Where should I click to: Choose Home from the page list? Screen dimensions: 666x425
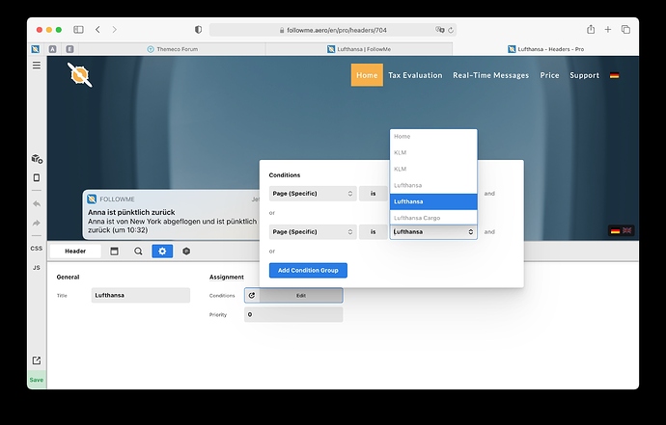coord(433,136)
